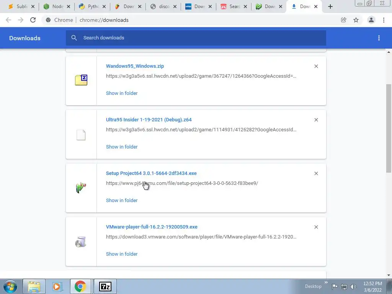Switch to the Search tab
392x294 pixels.
point(230,7)
